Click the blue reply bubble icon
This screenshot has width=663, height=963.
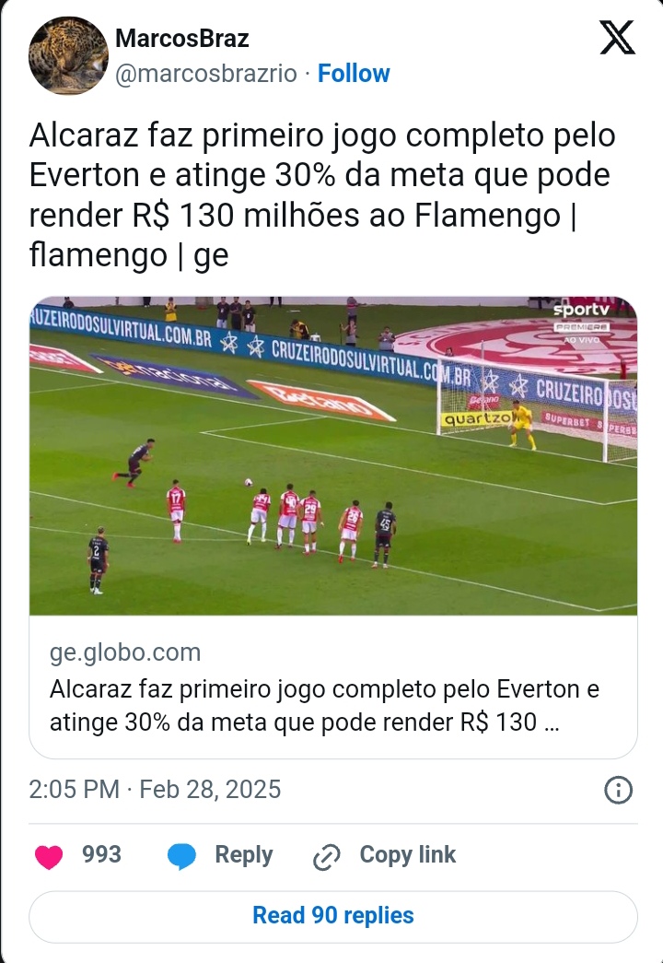(181, 856)
